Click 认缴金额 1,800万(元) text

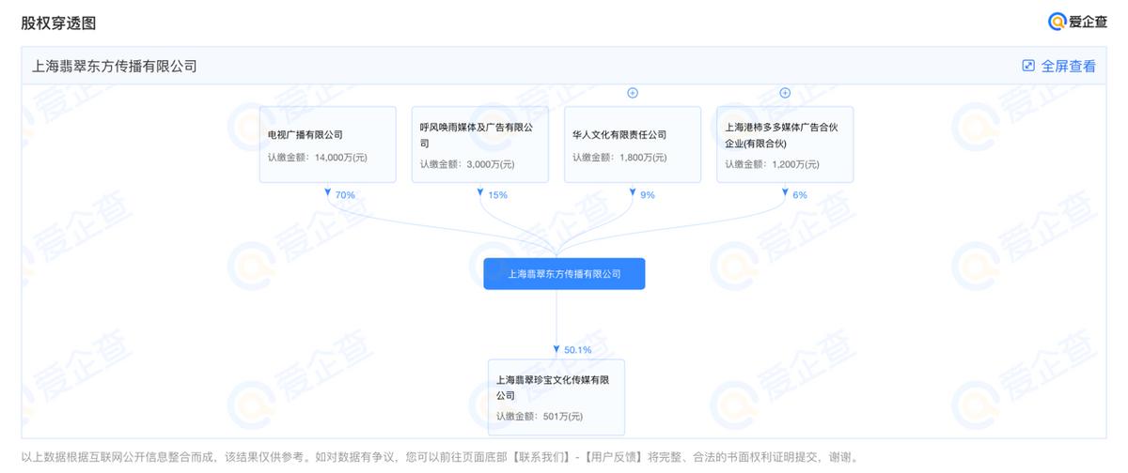(x=619, y=157)
